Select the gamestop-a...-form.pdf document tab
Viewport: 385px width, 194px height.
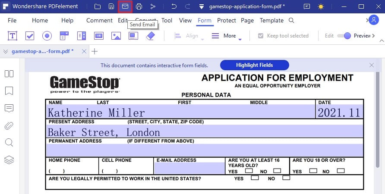[x=42, y=51]
